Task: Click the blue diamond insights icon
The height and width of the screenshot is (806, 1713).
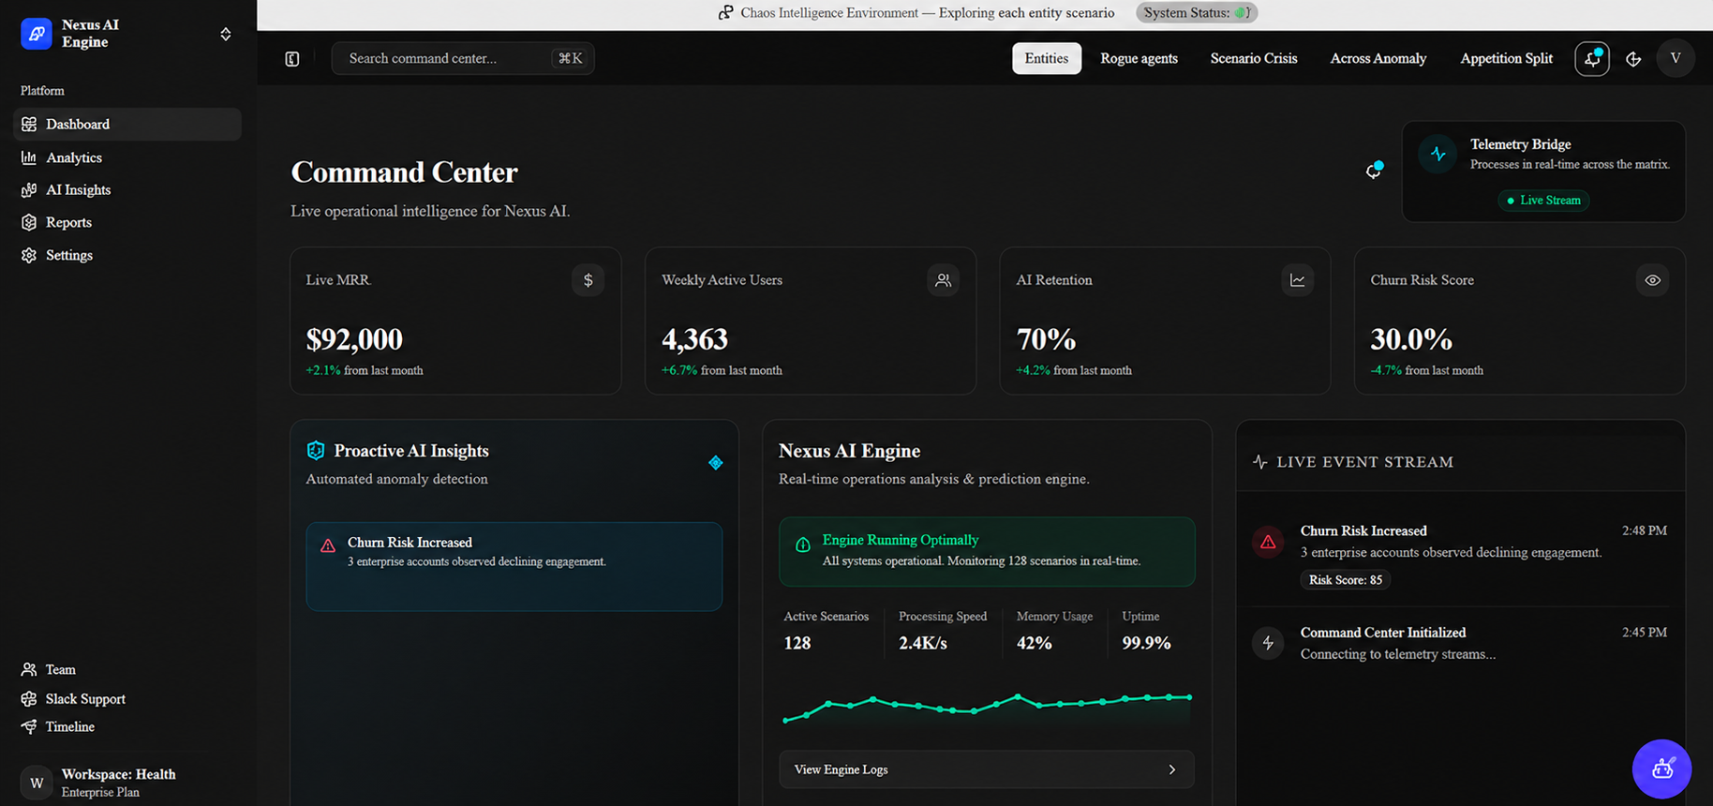Action: (716, 463)
